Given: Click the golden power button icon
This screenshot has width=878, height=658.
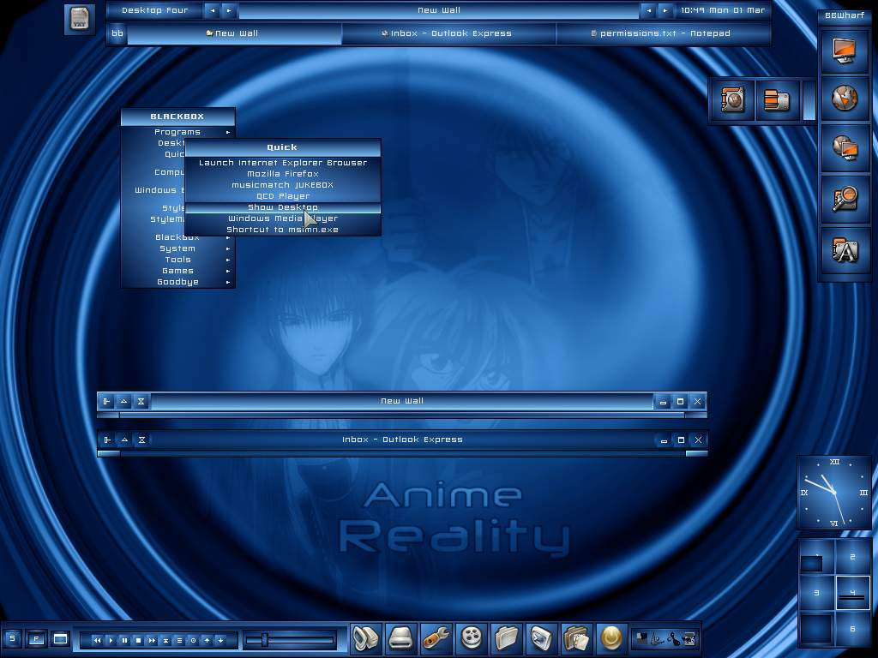Looking at the screenshot, I should 611,637.
